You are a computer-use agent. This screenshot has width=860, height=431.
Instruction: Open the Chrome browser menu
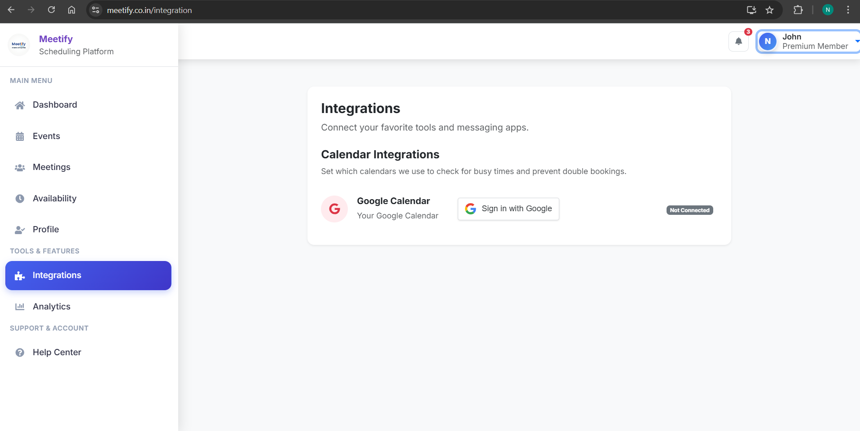pyautogui.click(x=848, y=10)
